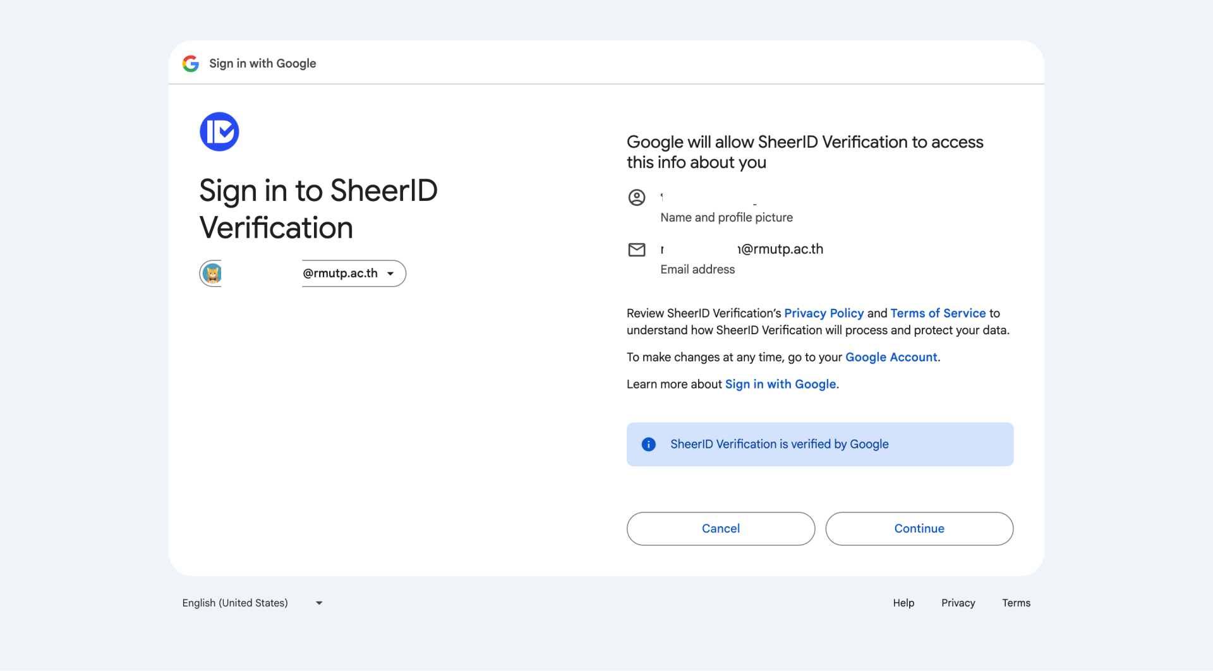This screenshot has height=671, width=1213.
Task: Click the blue info circle icon
Action: tap(648, 444)
